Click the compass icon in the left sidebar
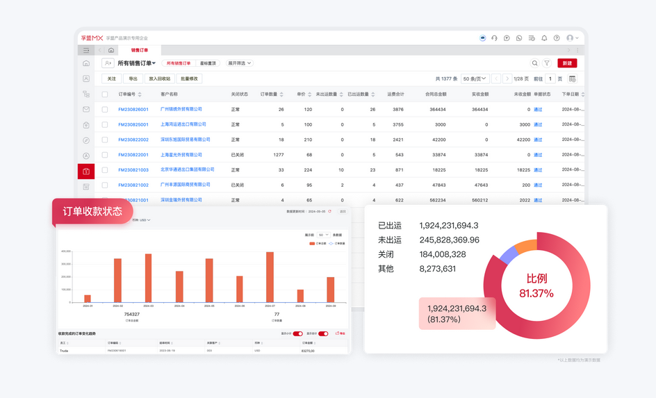Image resolution: width=656 pixels, height=398 pixels. pyautogui.click(x=86, y=140)
